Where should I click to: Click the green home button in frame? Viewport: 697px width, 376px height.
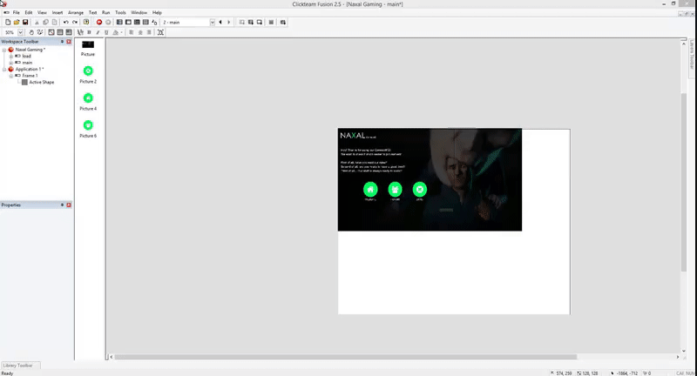pos(370,190)
